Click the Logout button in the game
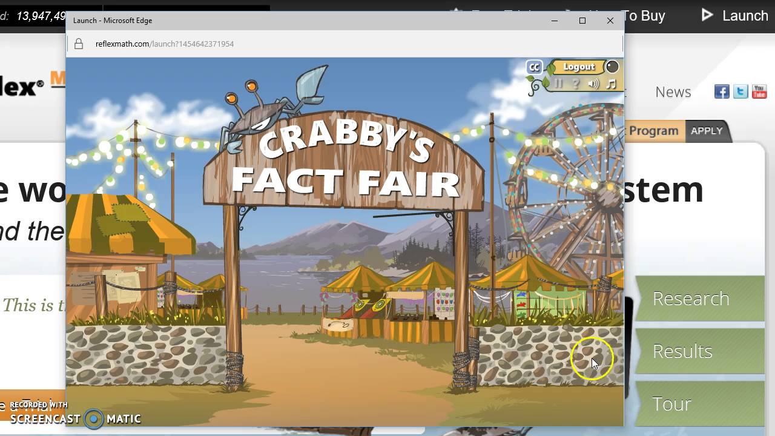 tap(579, 67)
